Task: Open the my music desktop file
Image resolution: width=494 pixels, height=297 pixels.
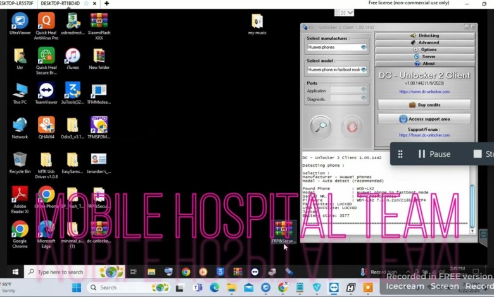Action: [x=256, y=23]
